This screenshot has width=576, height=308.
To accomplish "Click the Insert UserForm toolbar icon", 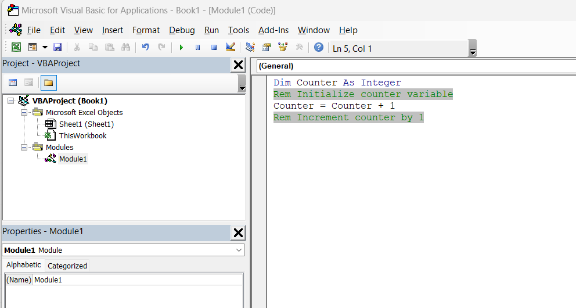I will coord(33,48).
